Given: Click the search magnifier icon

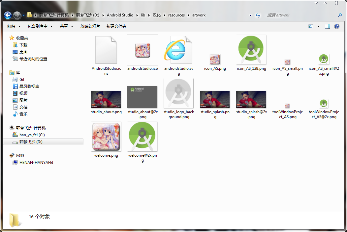Looking at the screenshot, I should (340, 15).
